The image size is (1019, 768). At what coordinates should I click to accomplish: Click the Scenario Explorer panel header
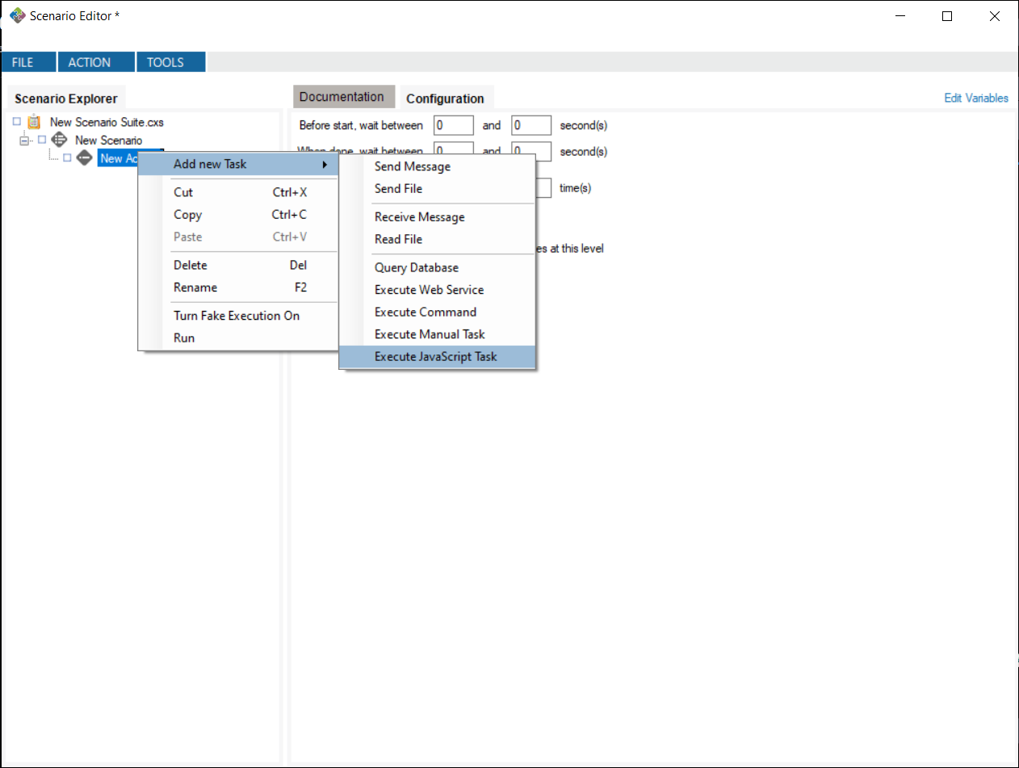(x=66, y=99)
